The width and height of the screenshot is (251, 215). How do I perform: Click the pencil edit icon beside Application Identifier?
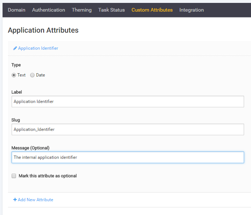click(x=15, y=48)
